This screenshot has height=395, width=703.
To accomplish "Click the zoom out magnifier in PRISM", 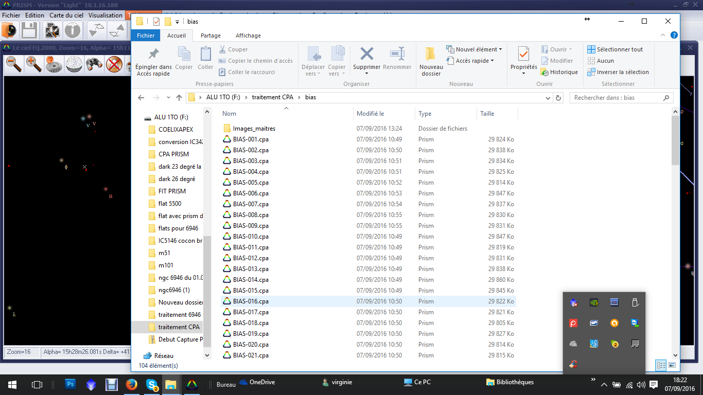I will pyautogui.click(x=14, y=64).
